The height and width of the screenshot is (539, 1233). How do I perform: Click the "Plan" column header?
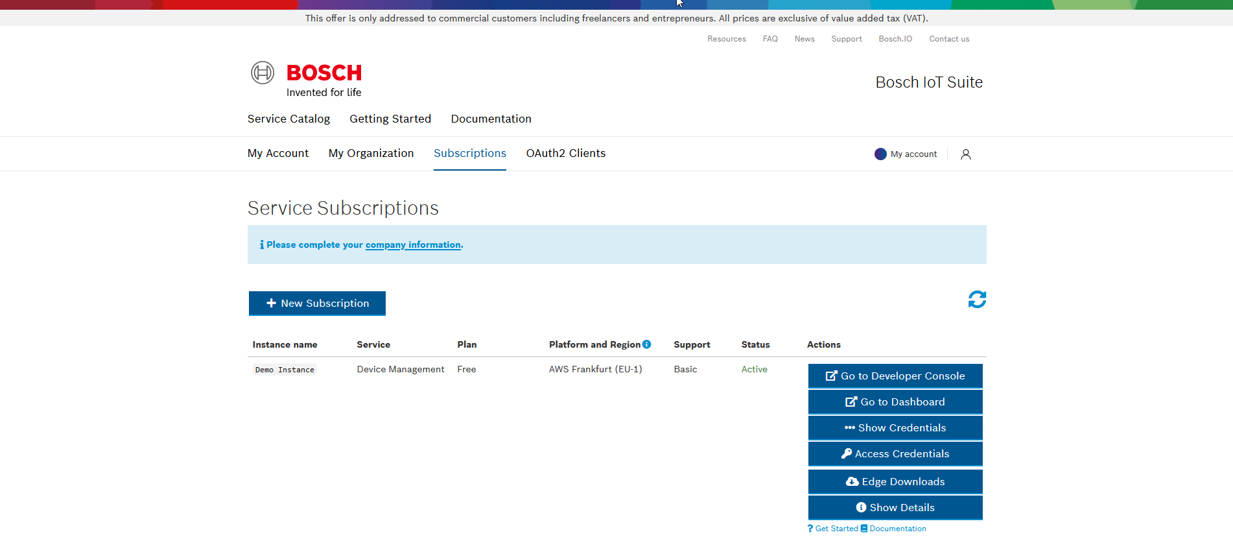(x=467, y=344)
